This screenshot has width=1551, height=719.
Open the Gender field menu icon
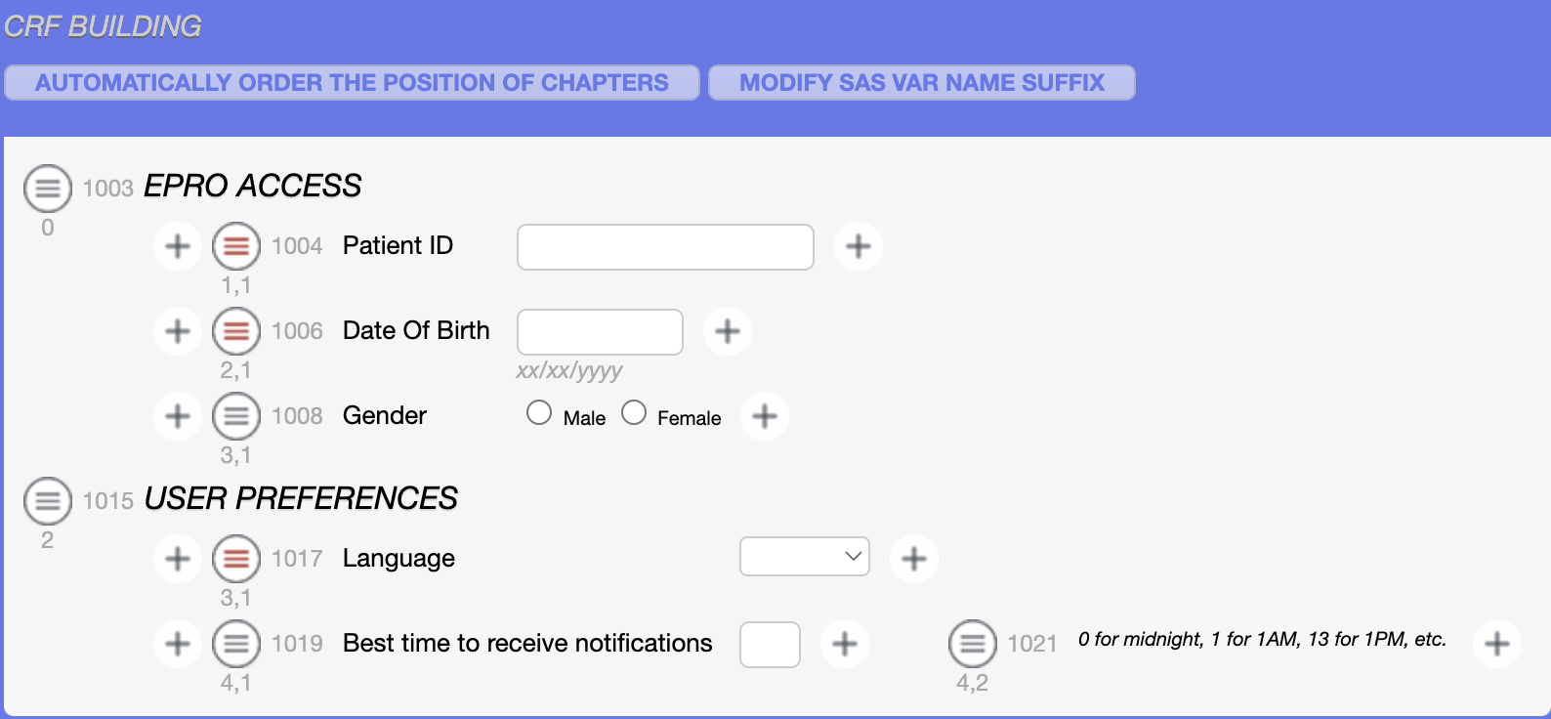[x=236, y=416]
